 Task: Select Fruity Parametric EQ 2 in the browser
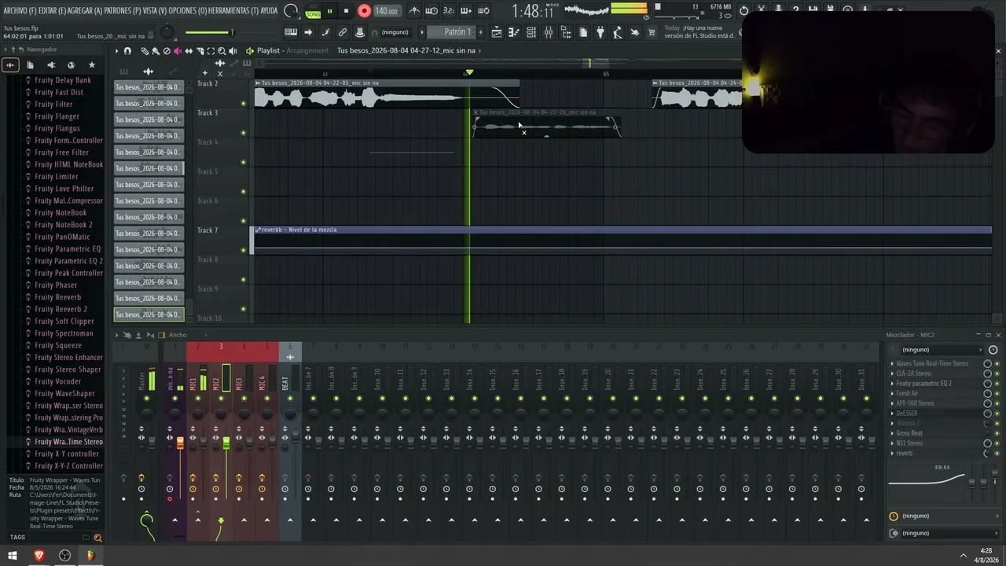pyautogui.click(x=68, y=261)
